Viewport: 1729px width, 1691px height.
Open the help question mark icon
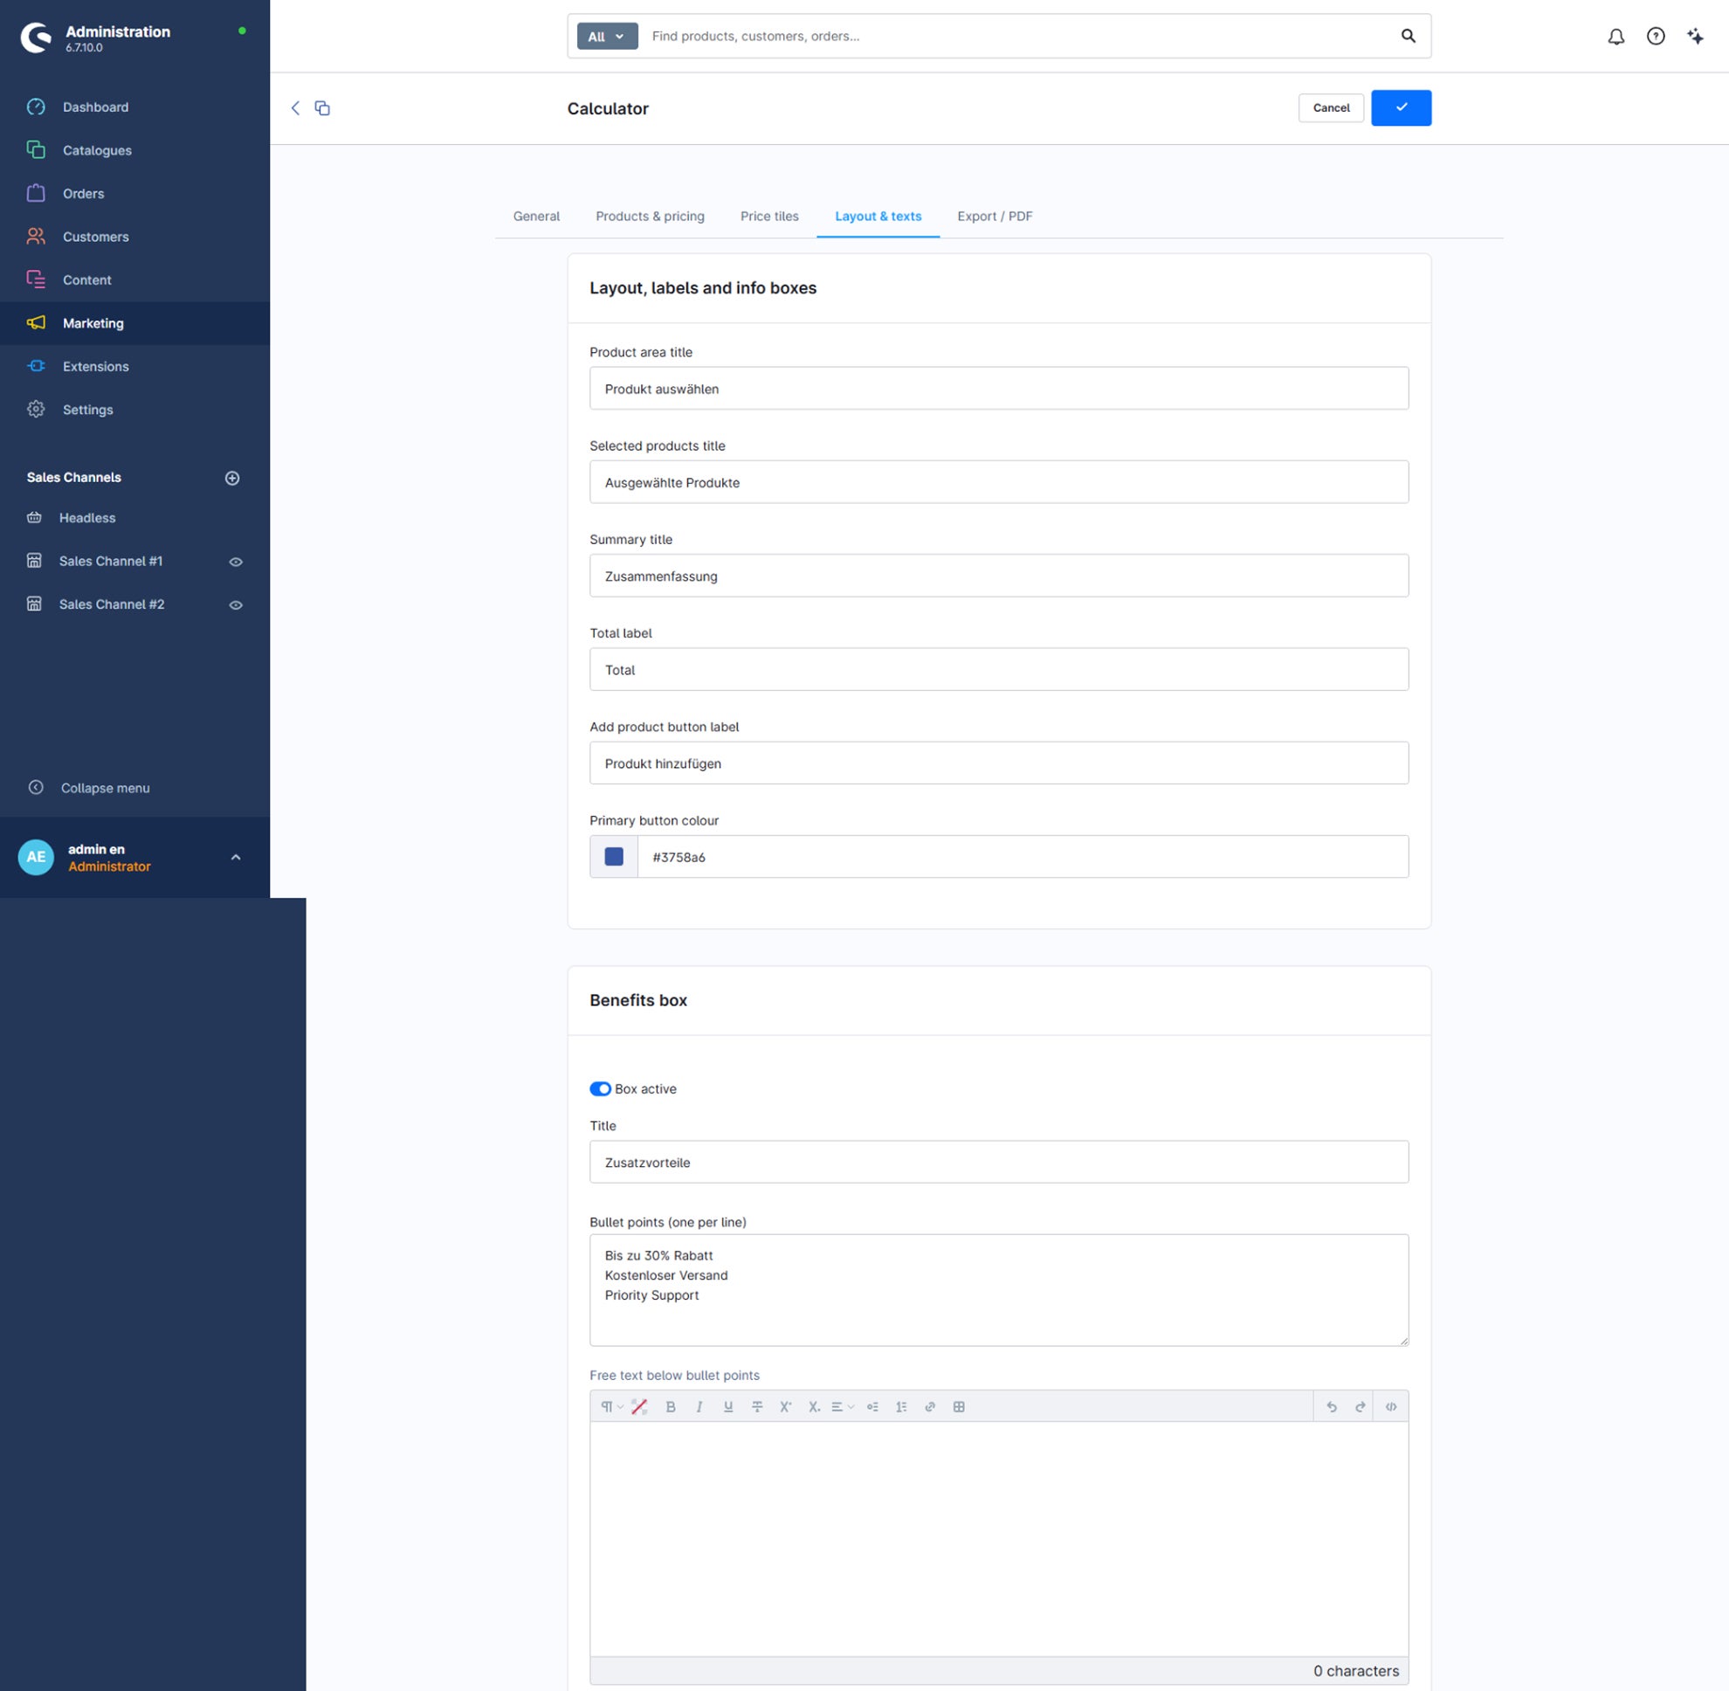tap(1656, 37)
